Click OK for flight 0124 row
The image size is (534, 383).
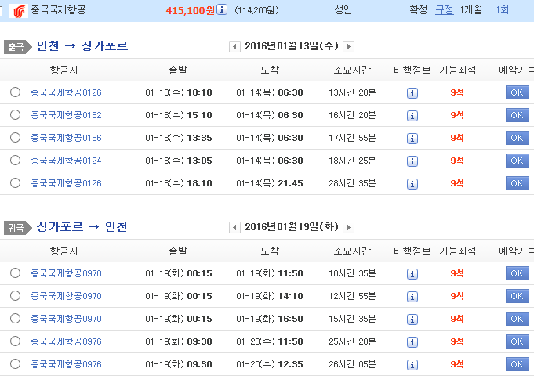point(517,161)
